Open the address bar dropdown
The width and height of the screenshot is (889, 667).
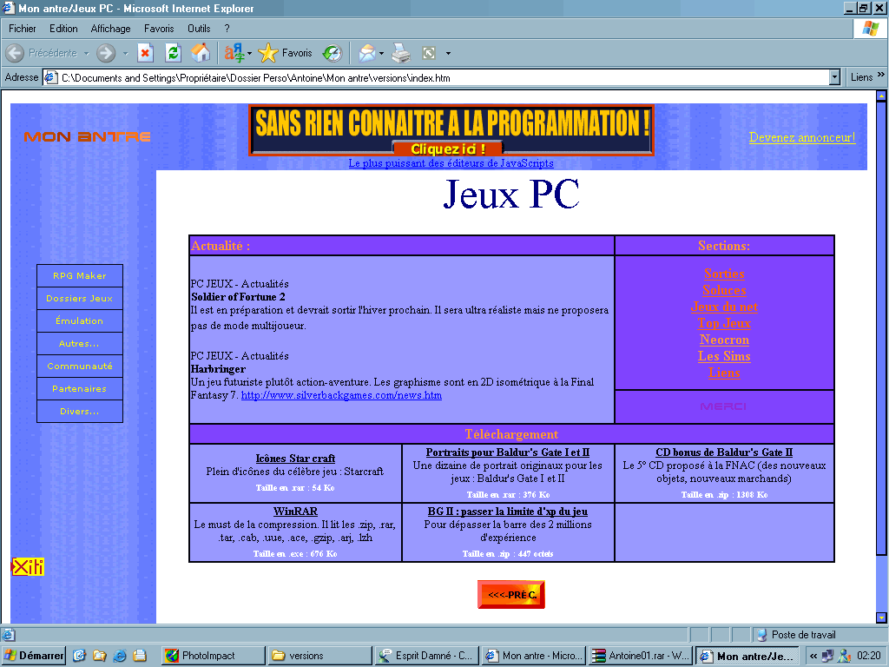pyautogui.click(x=834, y=77)
